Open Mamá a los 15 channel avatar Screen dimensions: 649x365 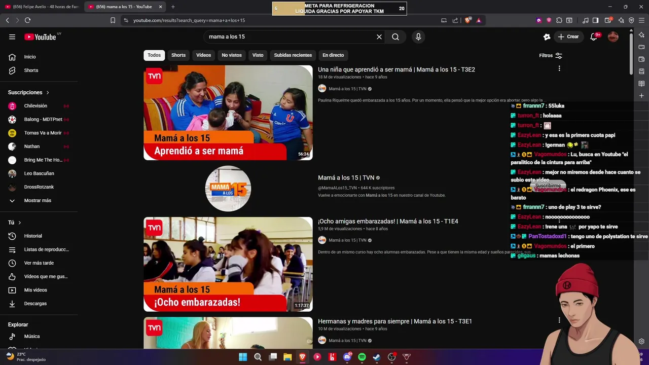coord(228,189)
